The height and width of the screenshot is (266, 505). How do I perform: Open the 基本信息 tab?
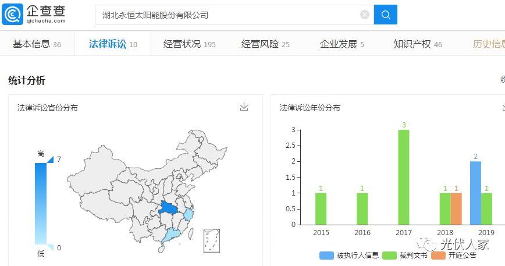37,44
